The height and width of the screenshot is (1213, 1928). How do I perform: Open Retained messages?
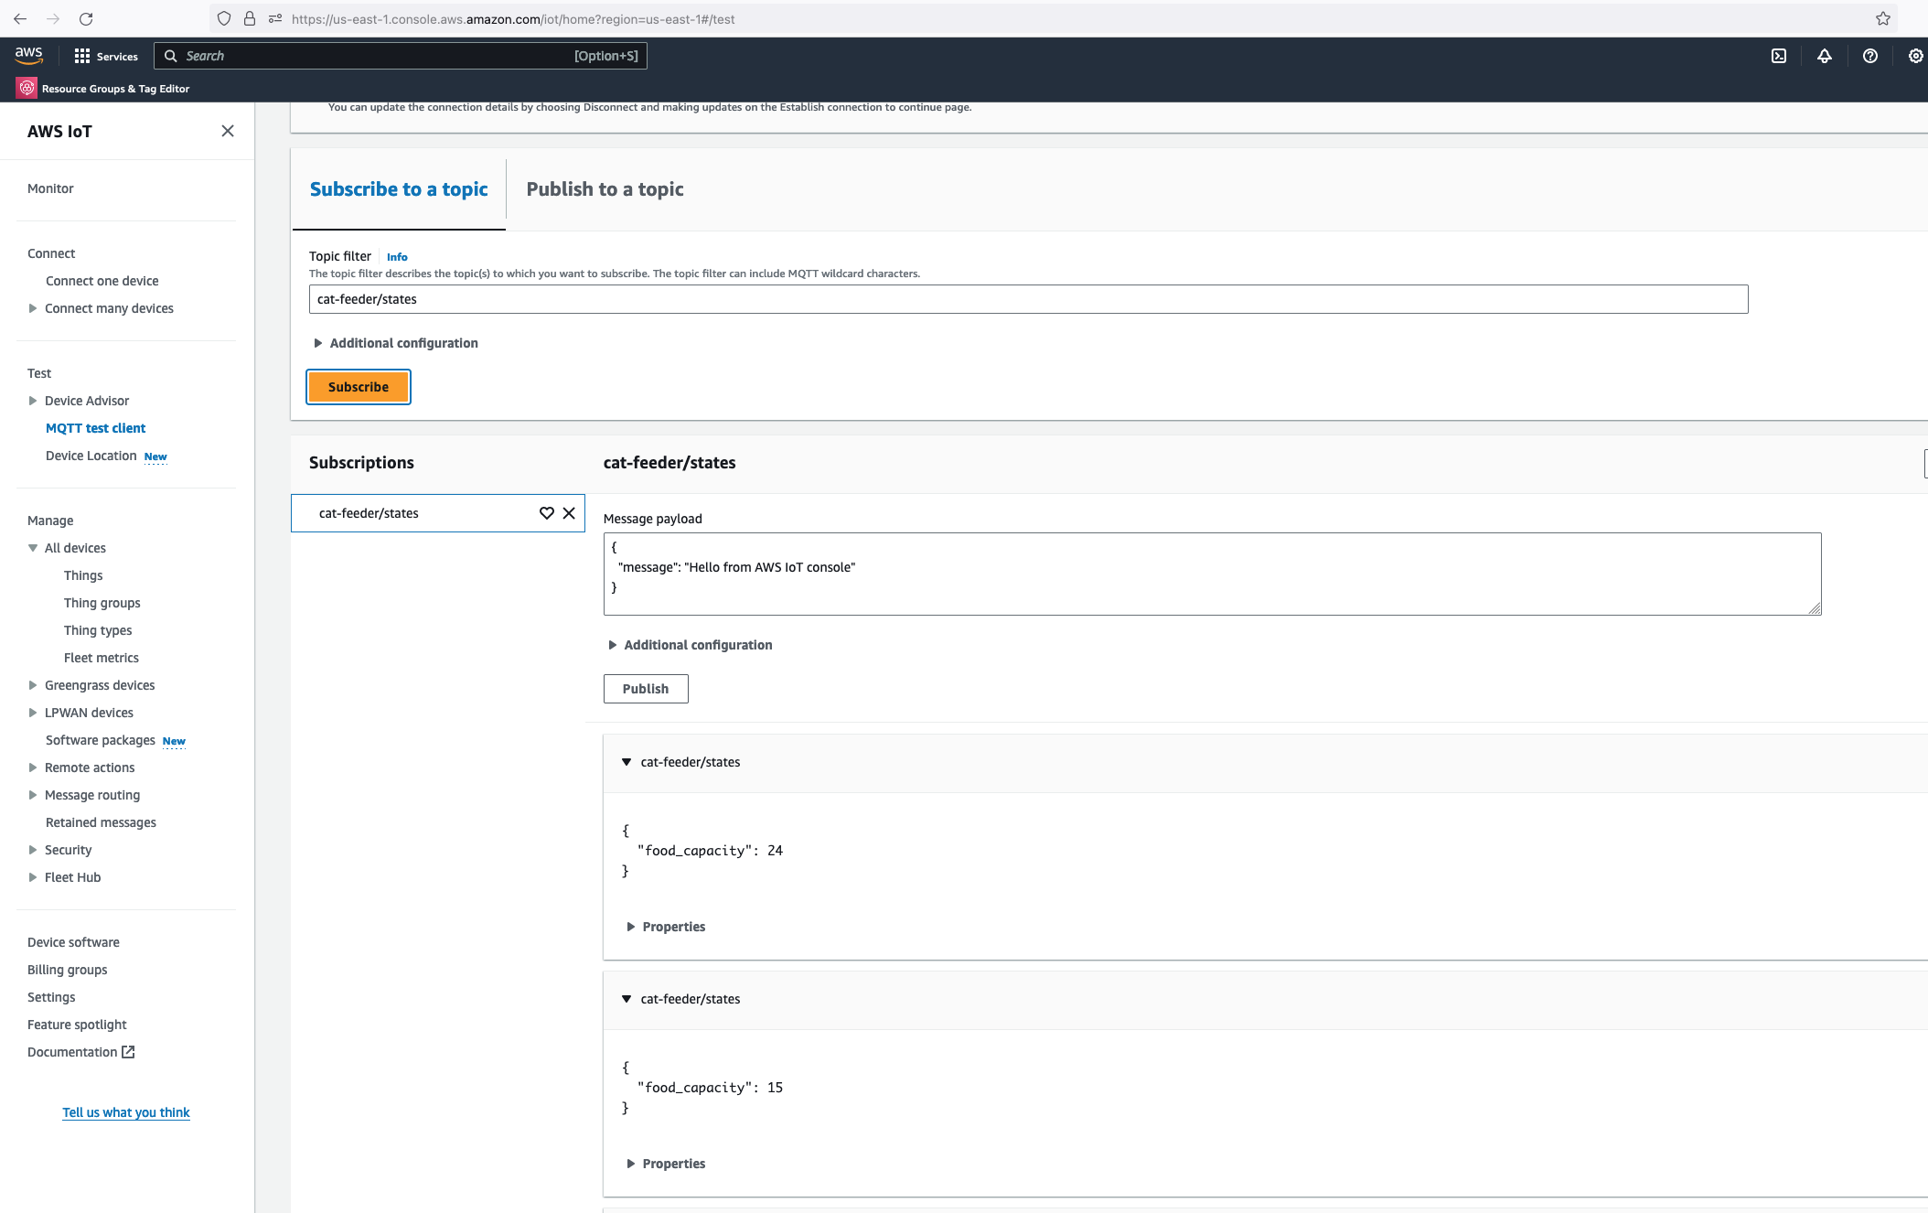[101, 822]
